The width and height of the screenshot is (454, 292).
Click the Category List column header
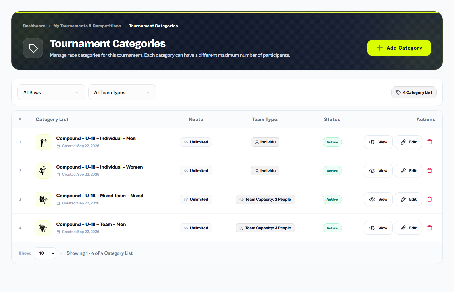(x=52, y=119)
